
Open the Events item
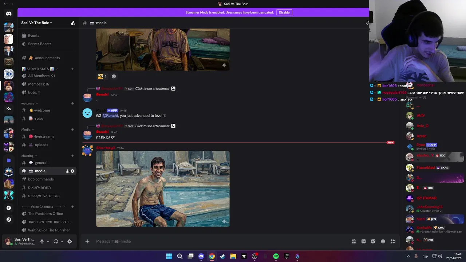coord(48,36)
